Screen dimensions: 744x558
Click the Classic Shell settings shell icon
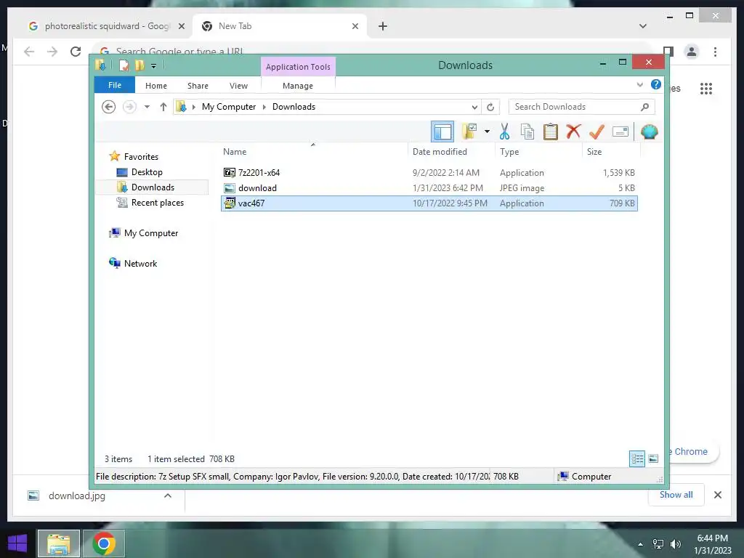[649, 132]
